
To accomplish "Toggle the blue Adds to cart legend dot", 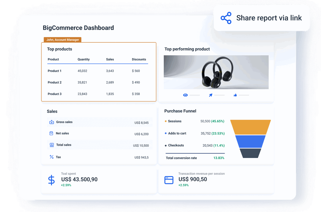I will pyautogui.click(x=166, y=133).
